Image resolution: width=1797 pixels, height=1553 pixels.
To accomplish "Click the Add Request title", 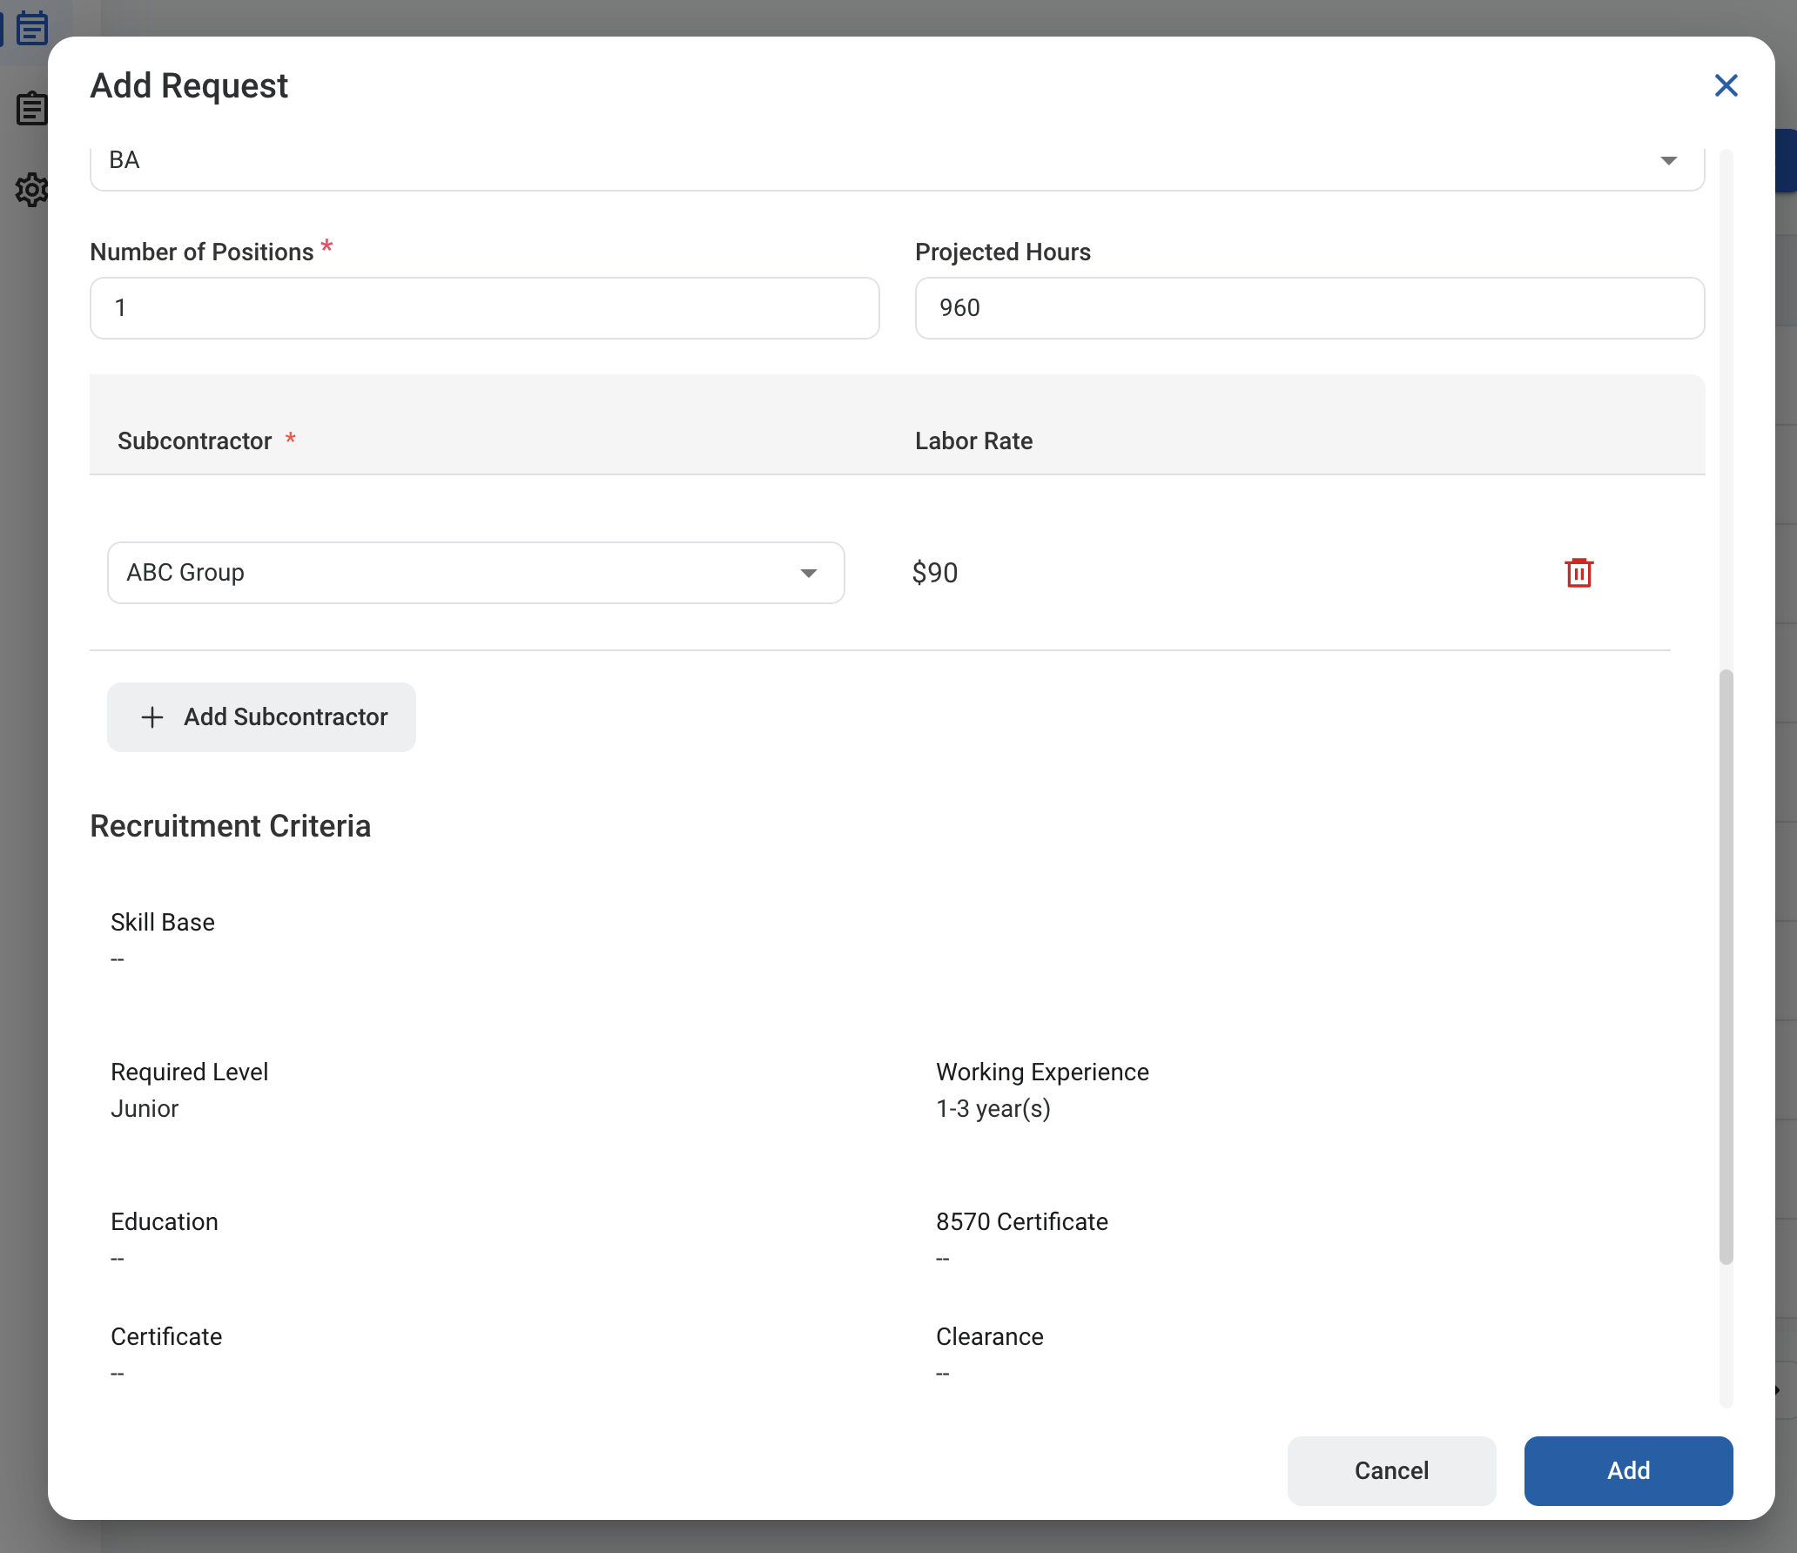I will point(189,86).
